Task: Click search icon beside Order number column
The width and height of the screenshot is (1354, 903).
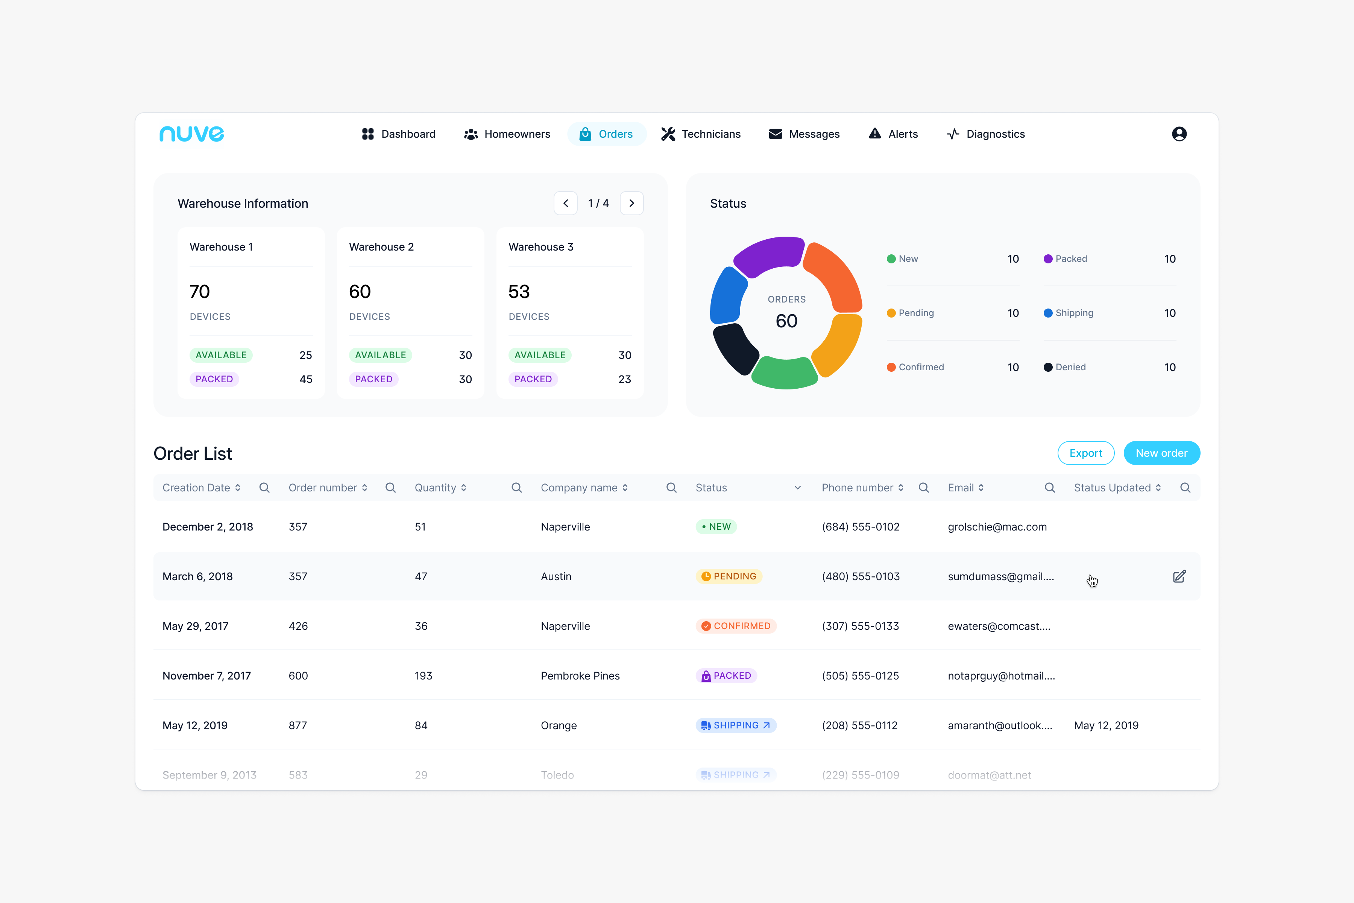Action: [390, 488]
